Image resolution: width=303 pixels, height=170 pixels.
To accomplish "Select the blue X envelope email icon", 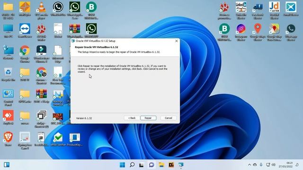I will [x=291, y=7].
